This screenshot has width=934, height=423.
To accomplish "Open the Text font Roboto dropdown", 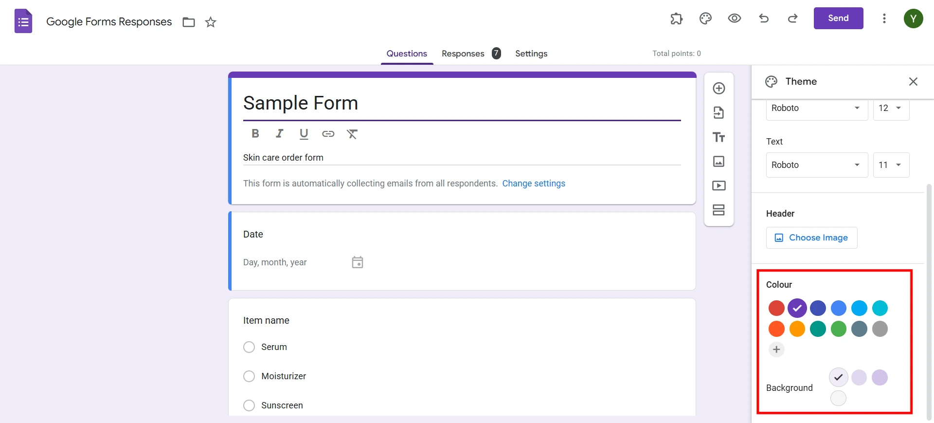I will point(817,165).
